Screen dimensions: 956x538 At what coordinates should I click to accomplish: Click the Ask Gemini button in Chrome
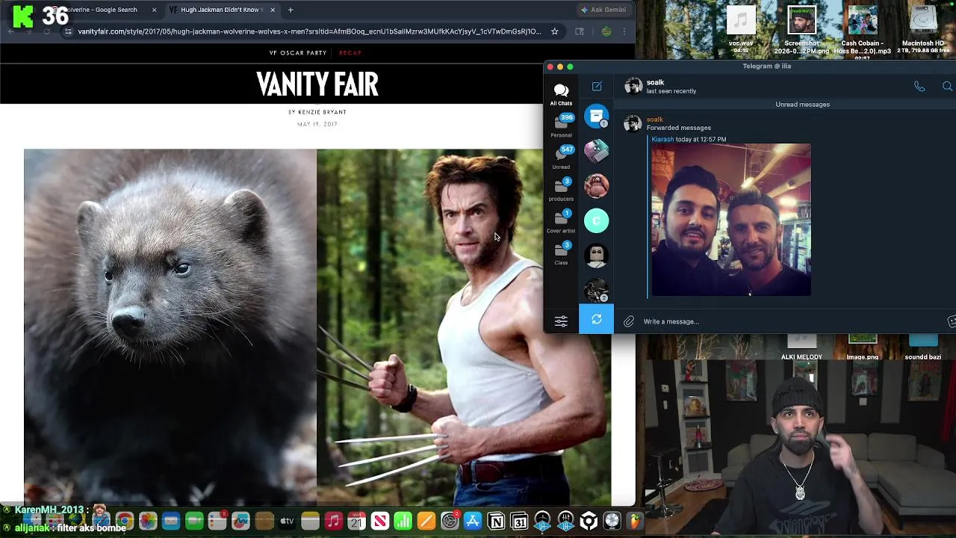pyautogui.click(x=603, y=10)
